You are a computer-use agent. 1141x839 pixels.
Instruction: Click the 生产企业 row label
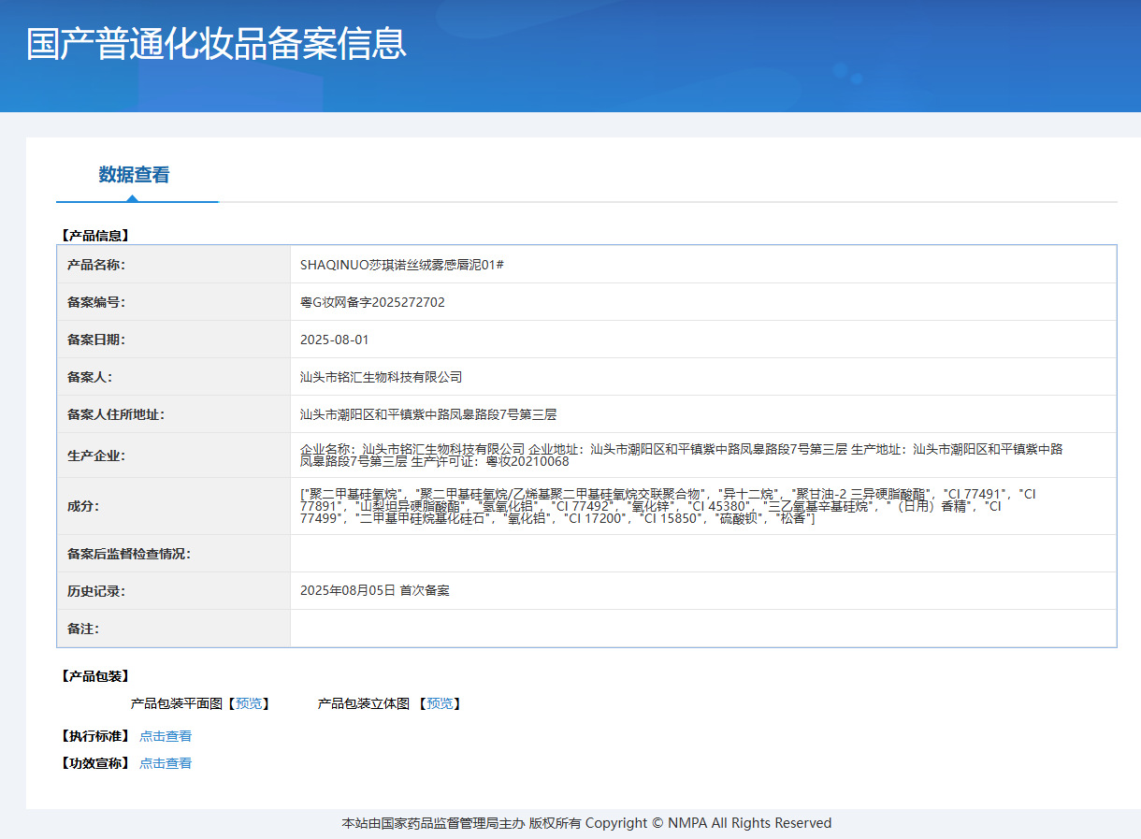96,456
